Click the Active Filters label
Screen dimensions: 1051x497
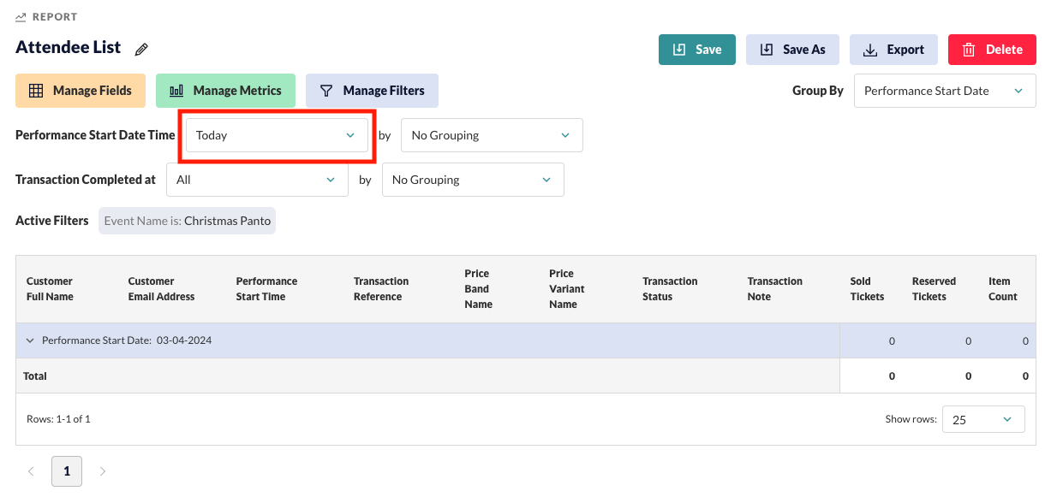point(52,221)
